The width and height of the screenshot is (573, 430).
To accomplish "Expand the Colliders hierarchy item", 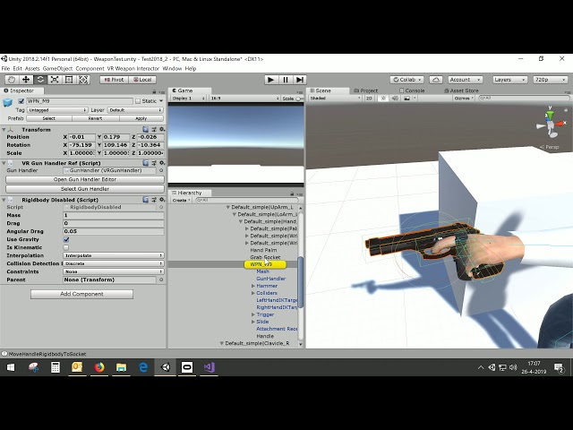I will pos(253,293).
